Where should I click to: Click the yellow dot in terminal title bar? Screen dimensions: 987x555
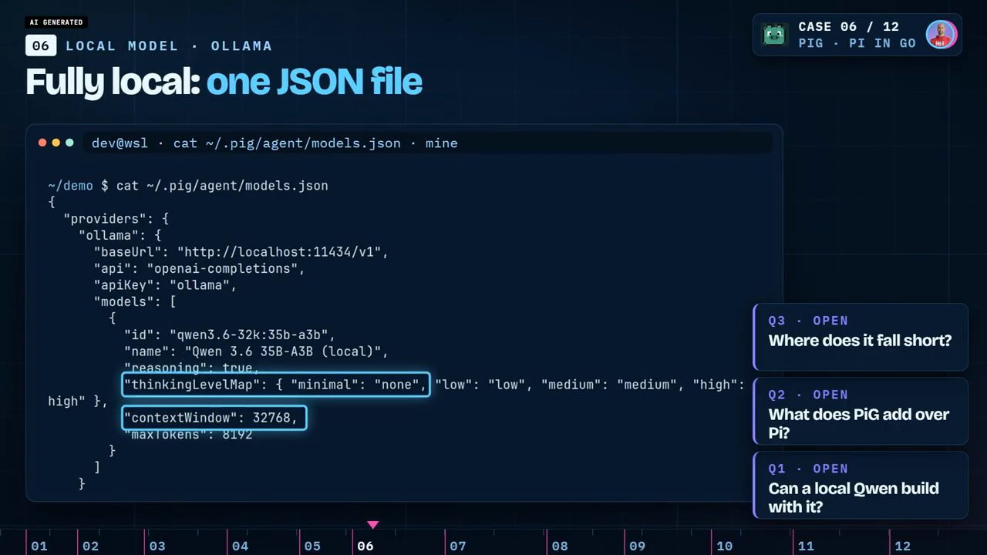point(56,143)
